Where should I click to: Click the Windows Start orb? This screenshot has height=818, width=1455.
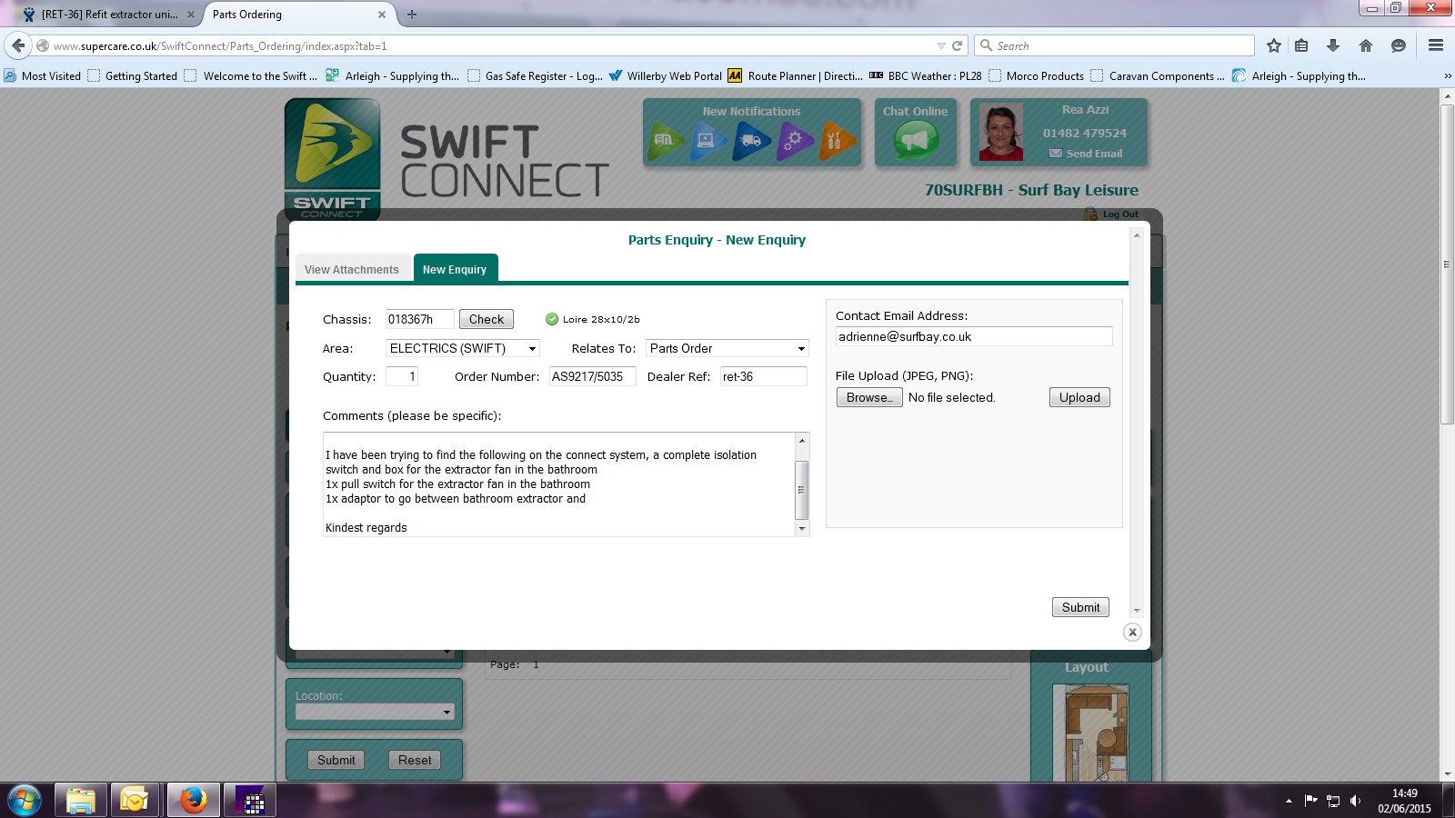point(25,801)
